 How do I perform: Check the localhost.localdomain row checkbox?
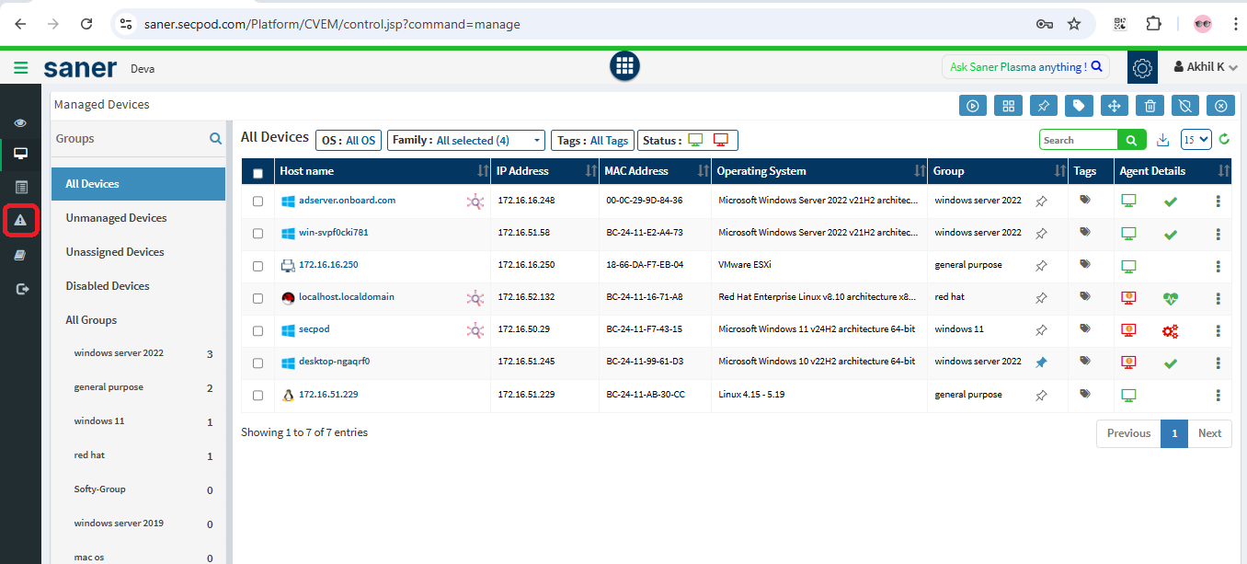click(x=257, y=298)
